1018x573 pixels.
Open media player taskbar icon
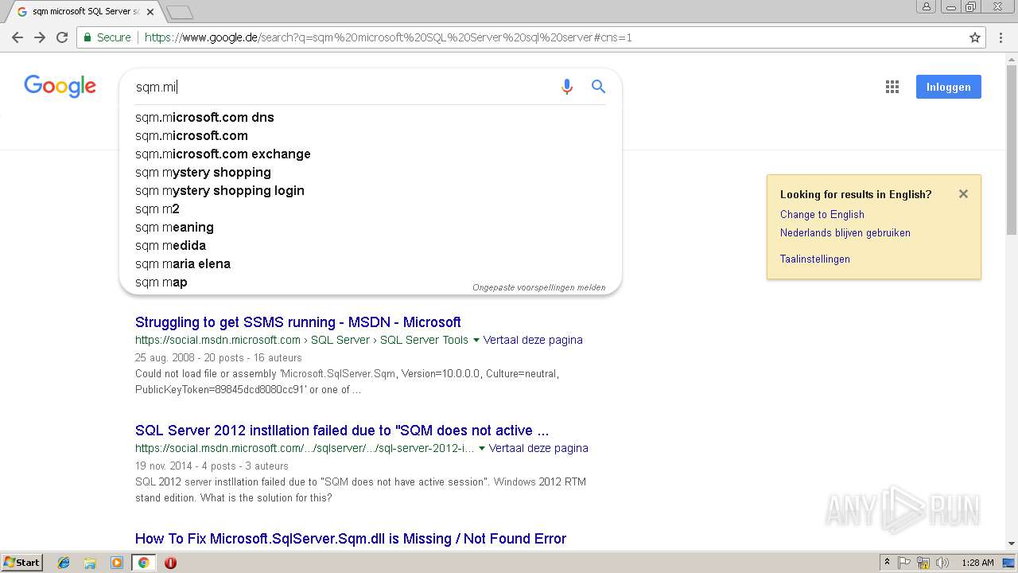[117, 563]
